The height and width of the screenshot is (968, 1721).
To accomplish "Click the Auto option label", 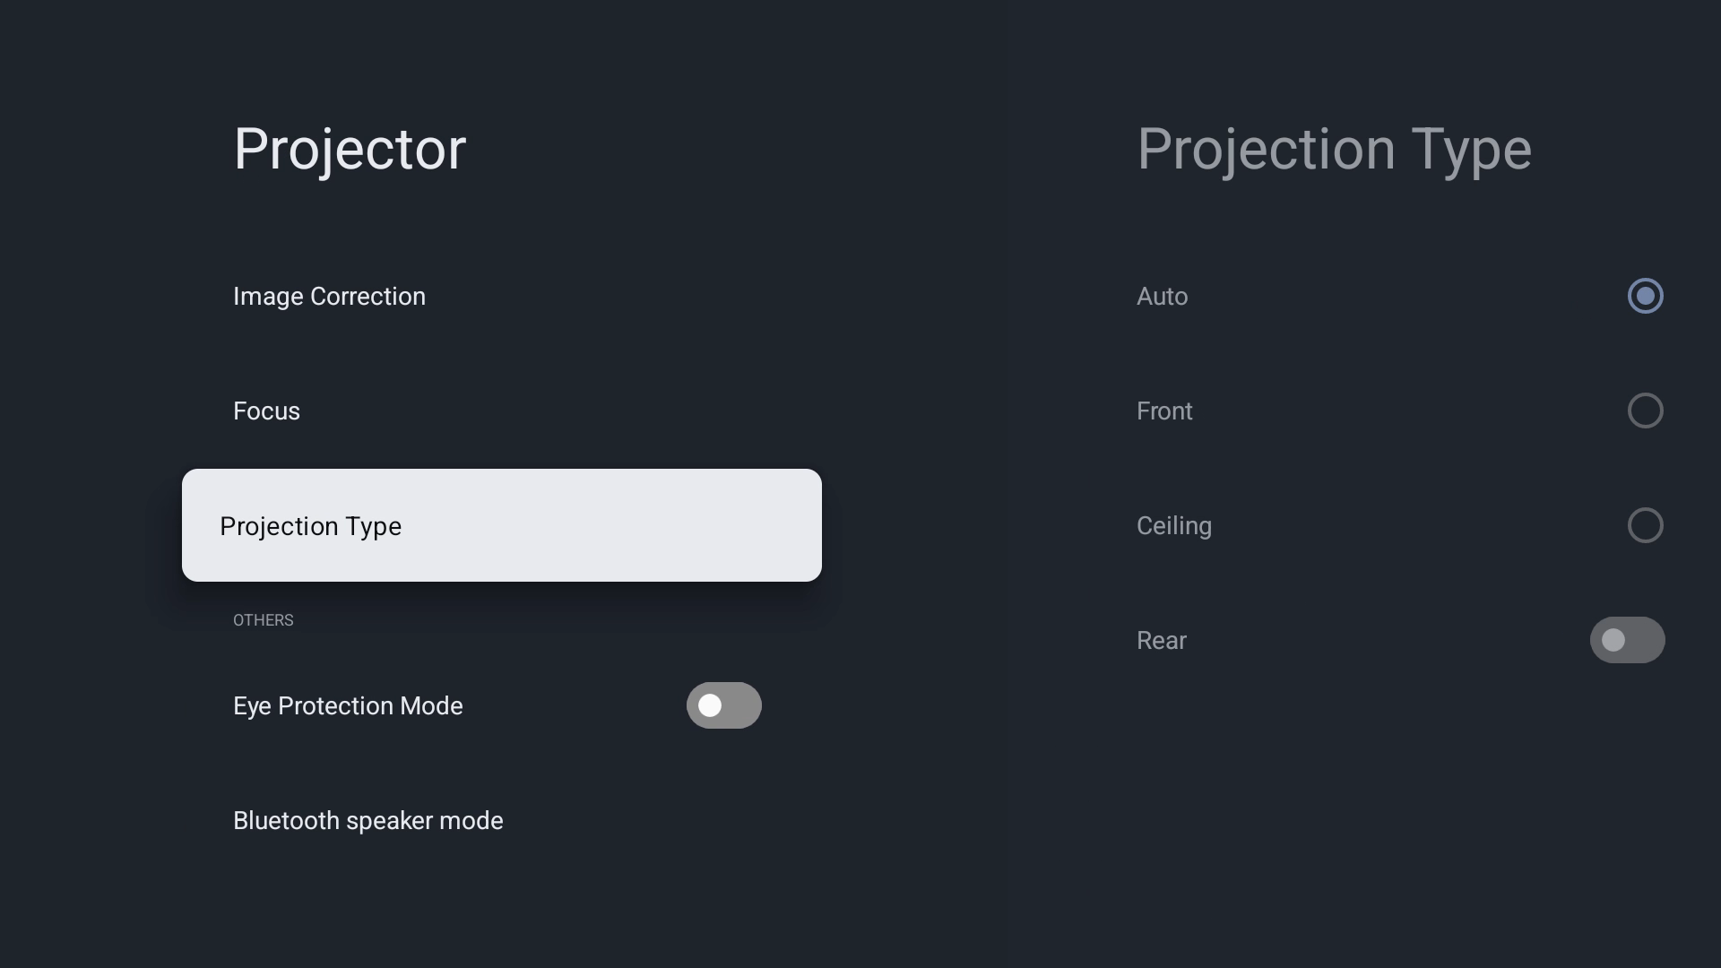I will tap(1162, 297).
